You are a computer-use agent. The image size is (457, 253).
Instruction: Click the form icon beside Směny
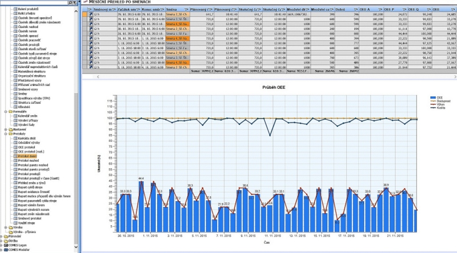pos(15,93)
